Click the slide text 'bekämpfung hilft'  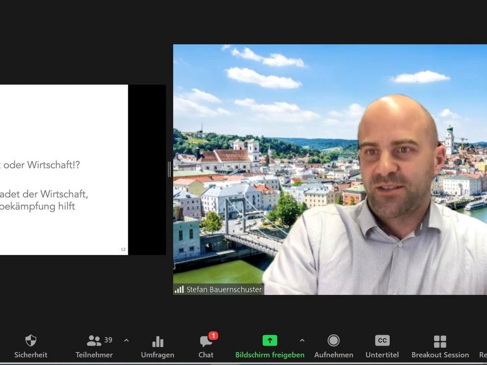[x=37, y=207]
